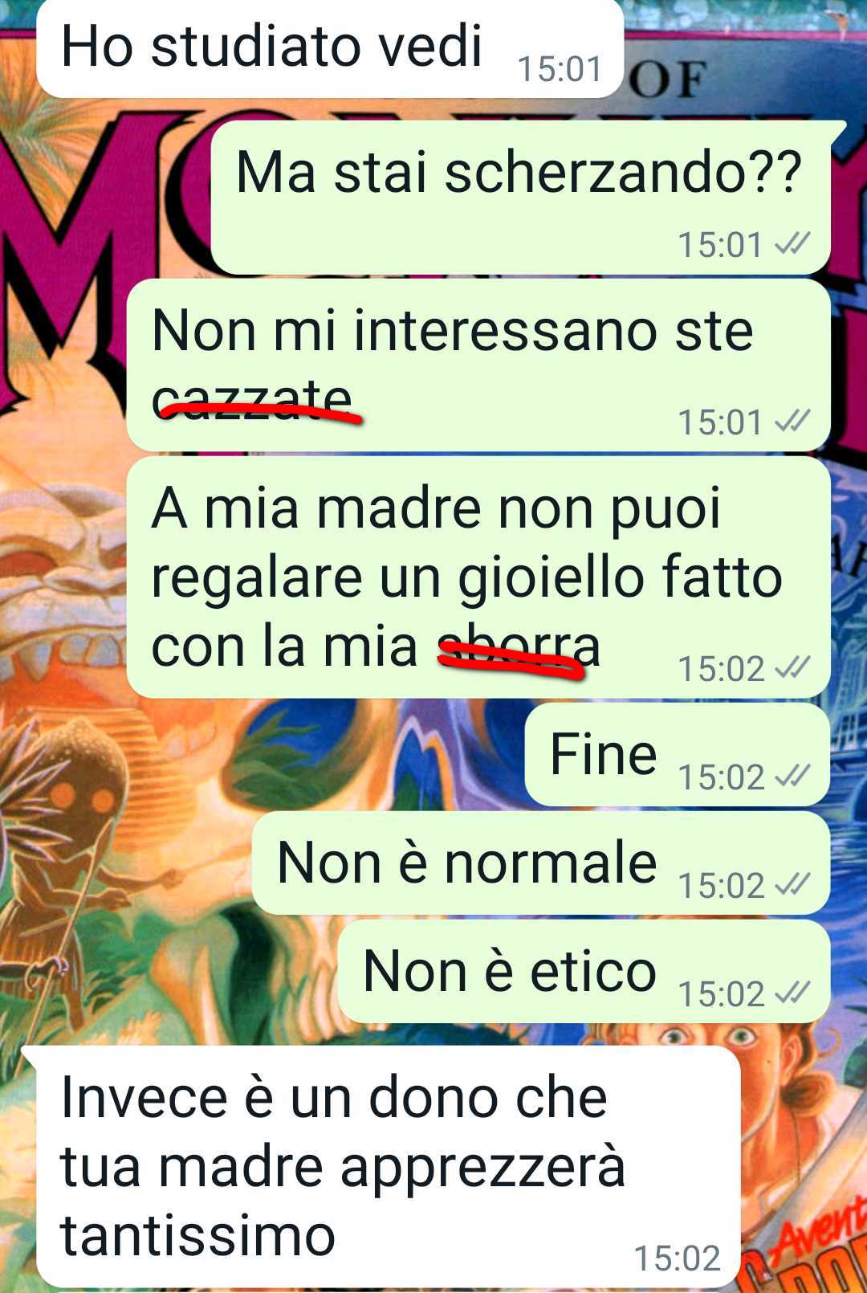Tap read ticks on 'A mia madre' message

[x=792, y=668]
